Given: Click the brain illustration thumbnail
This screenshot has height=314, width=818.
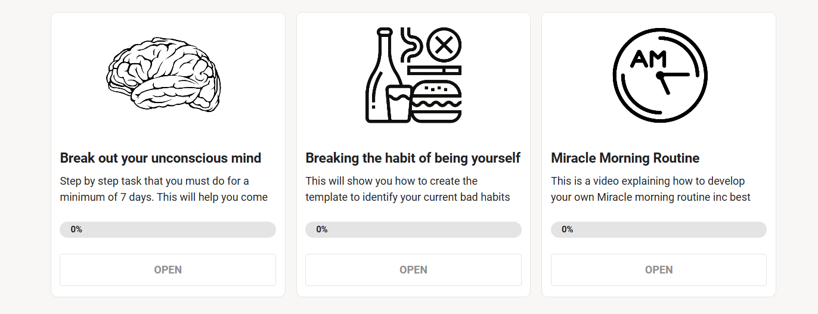Looking at the screenshot, I should tap(164, 74).
